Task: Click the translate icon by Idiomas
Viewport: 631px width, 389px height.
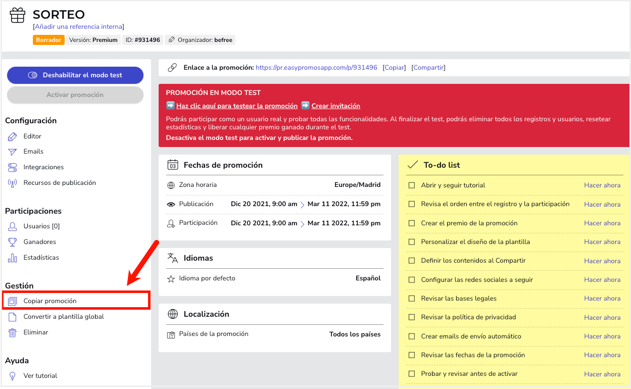Action: [173, 258]
